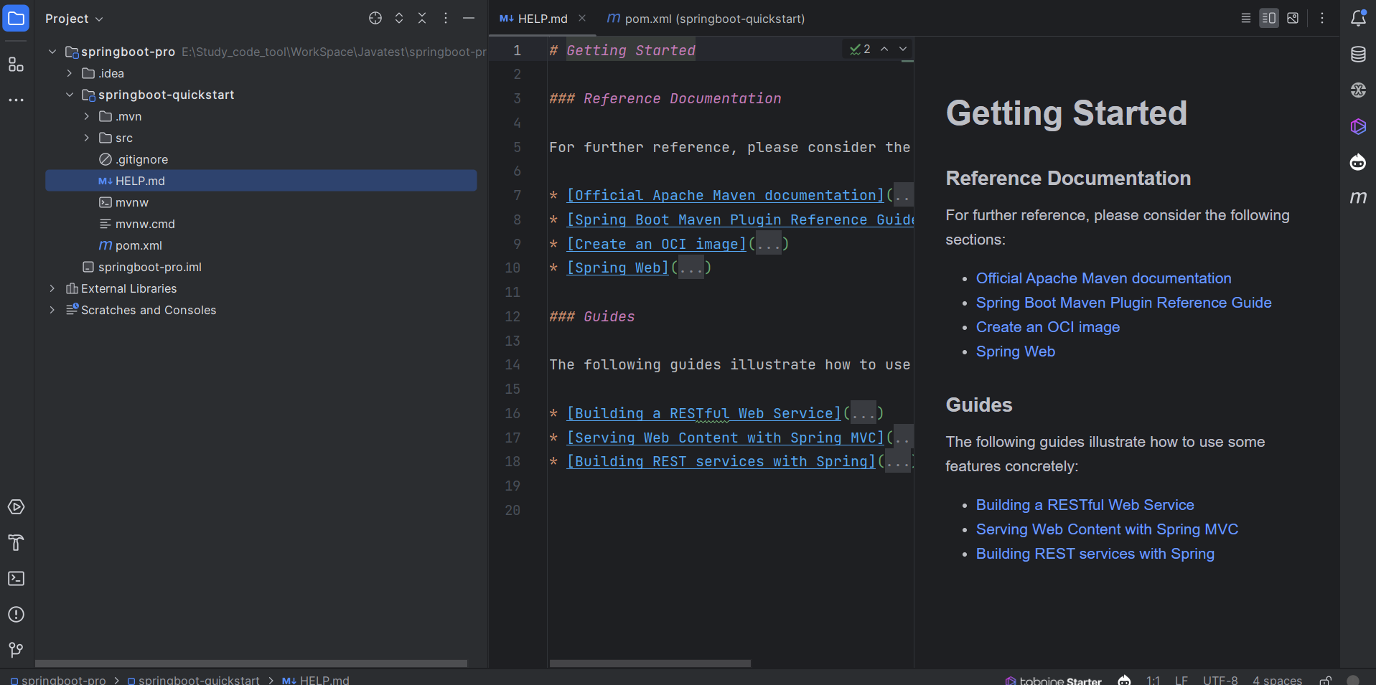1376x685 pixels.
Task: Click Project panel horizontal scrollbar
Action: pyautogui.click(x=251, y=663)
